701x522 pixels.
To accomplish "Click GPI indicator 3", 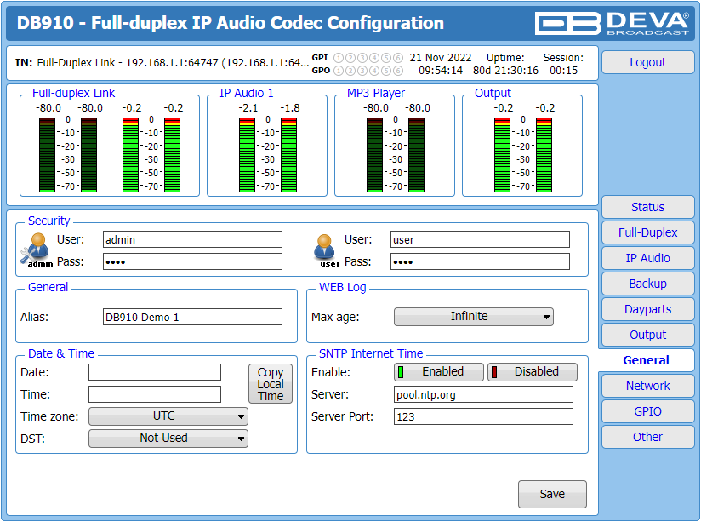I will point(362,58).
